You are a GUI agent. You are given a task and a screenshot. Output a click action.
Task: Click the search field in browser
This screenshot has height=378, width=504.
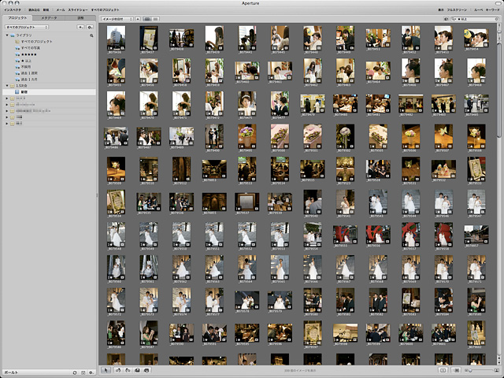tap(471, 17)
